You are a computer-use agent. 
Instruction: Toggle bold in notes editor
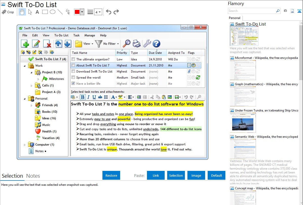82,97
